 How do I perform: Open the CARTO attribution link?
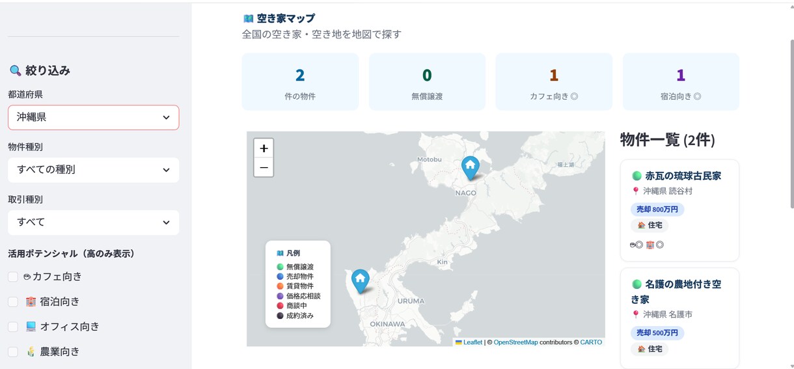591,342
